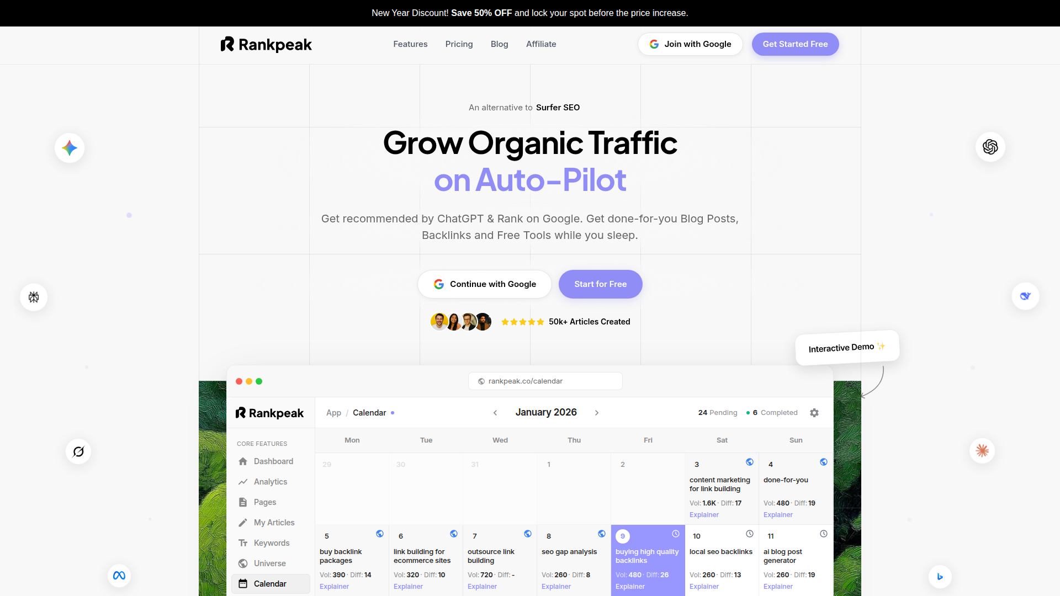Screen dimensions: 1060x596
Task: Click the rankpeak.co/calendar address bar
Action: pyautogui.click(x=545, y=381)
